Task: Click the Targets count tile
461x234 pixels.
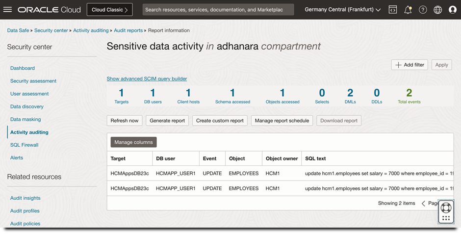Action: click(122, 97)
